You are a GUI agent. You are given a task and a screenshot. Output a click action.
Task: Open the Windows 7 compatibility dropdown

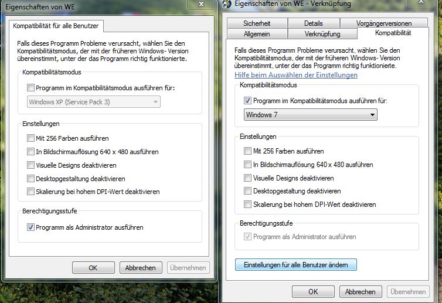(310, 115)
